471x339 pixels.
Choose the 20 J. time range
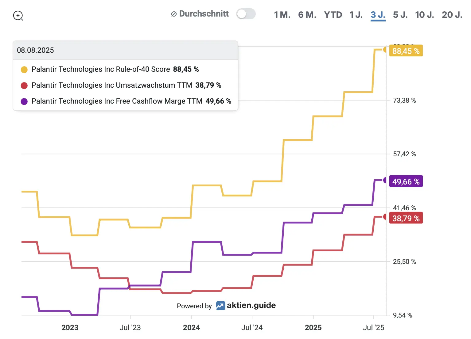click(452, 15)
